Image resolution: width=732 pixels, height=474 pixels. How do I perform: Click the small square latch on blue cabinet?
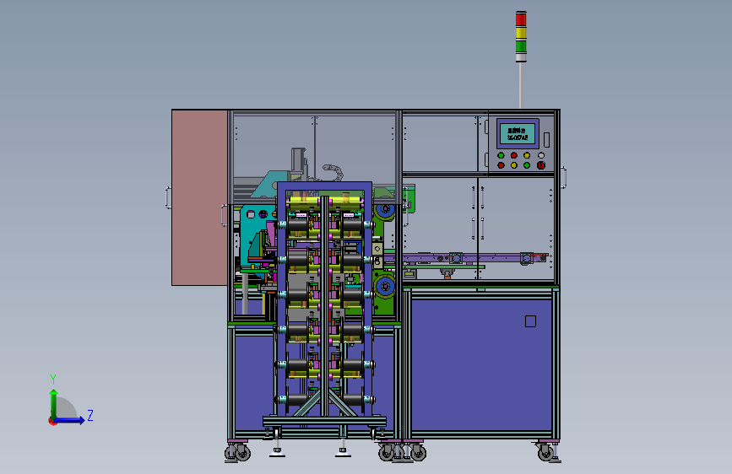(x=530, y=321)
